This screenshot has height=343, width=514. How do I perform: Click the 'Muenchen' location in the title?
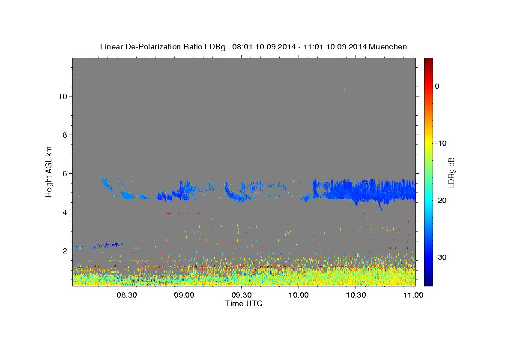388,47
